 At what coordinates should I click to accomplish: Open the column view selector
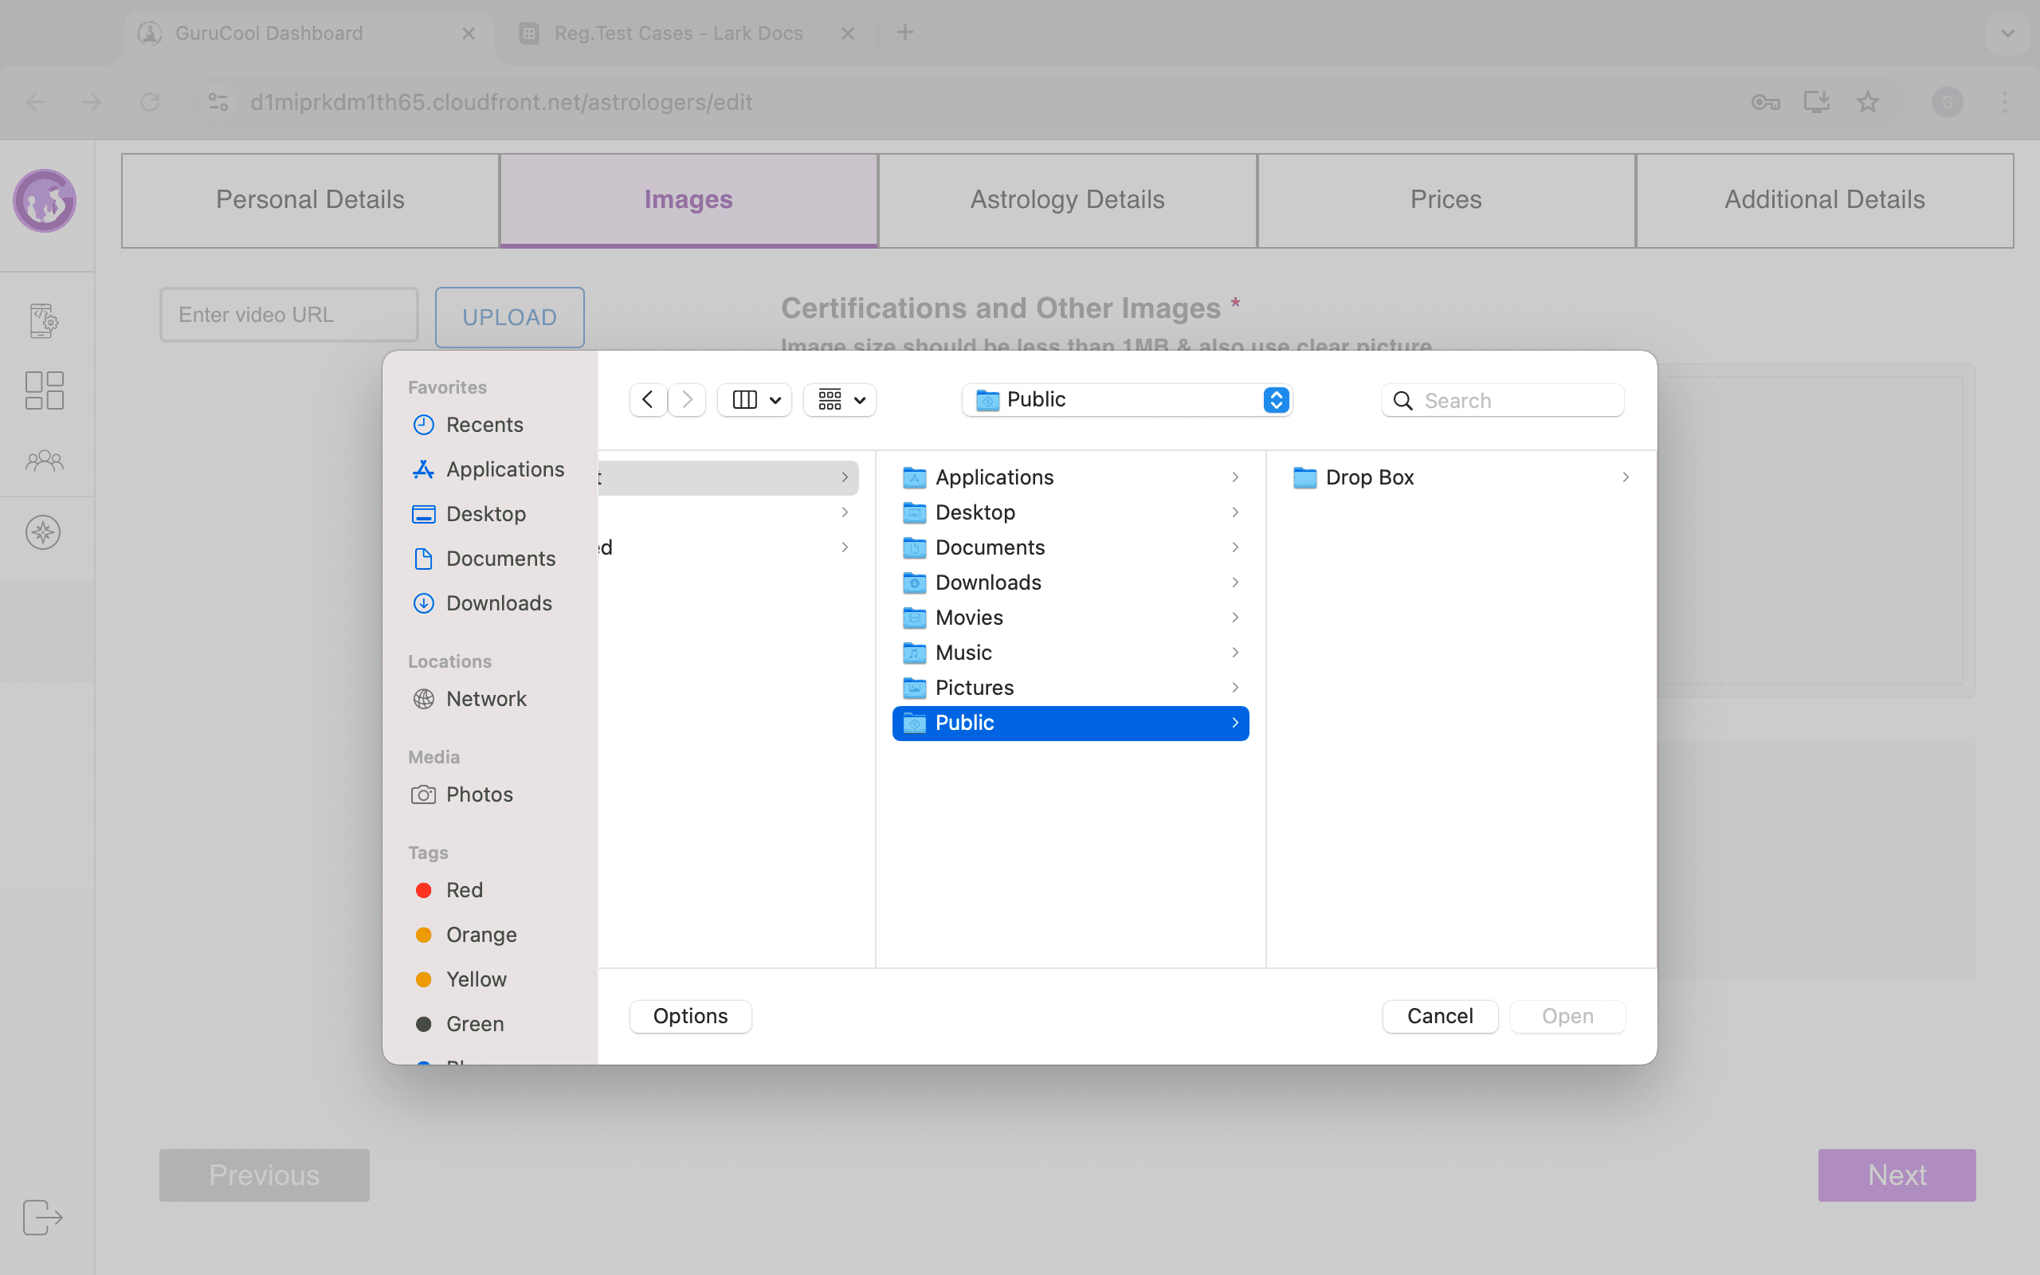754,400
